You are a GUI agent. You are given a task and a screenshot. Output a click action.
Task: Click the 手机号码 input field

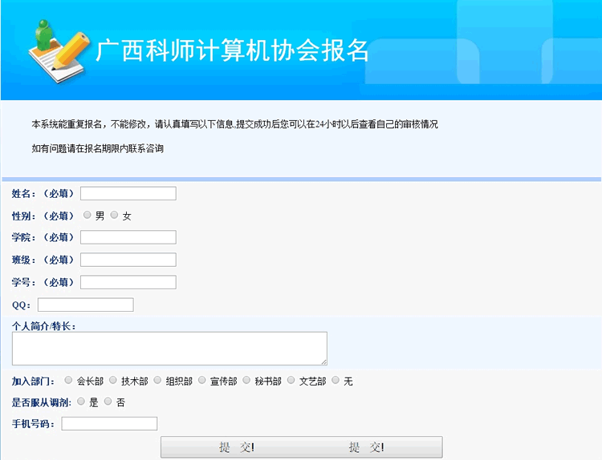(x=109, y=424)
